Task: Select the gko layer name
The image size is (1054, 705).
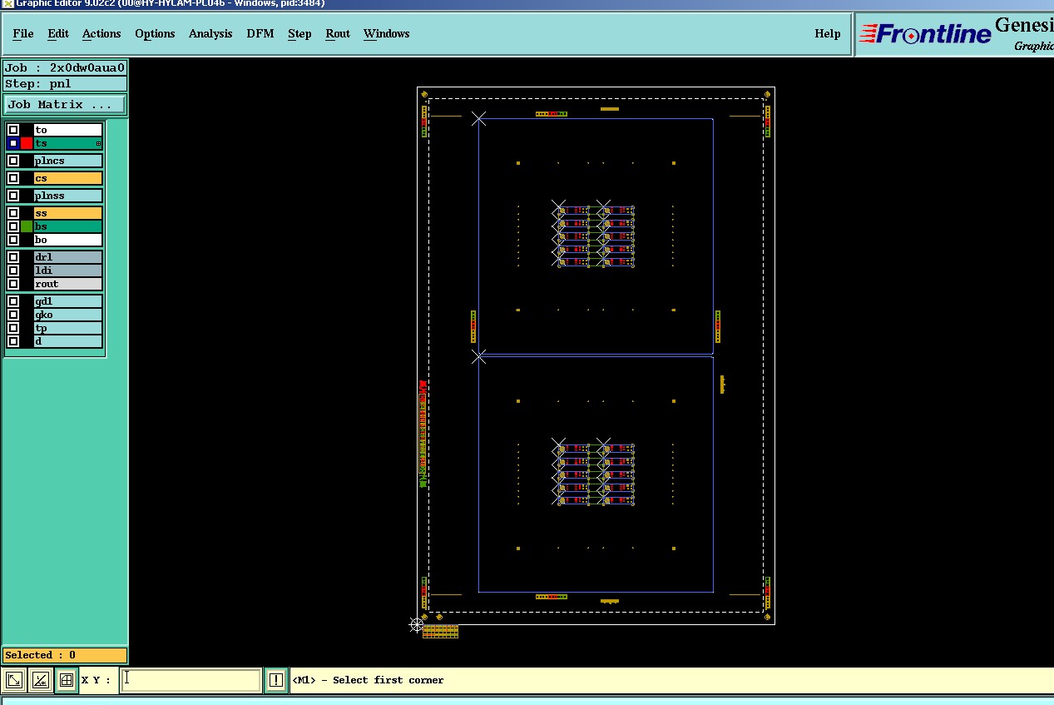Action: (x=67, y=315)
